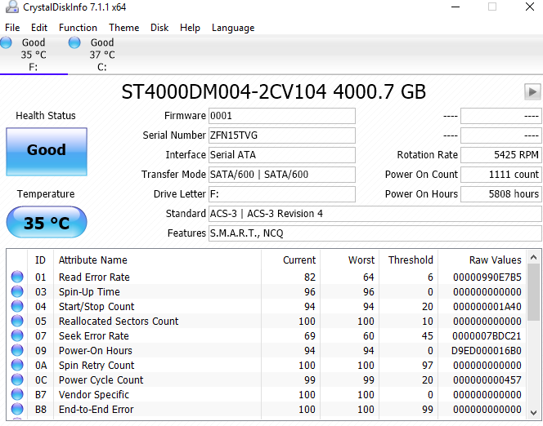Click the blue status orb for drive C:
543x426 pixels.
[75, 42]
